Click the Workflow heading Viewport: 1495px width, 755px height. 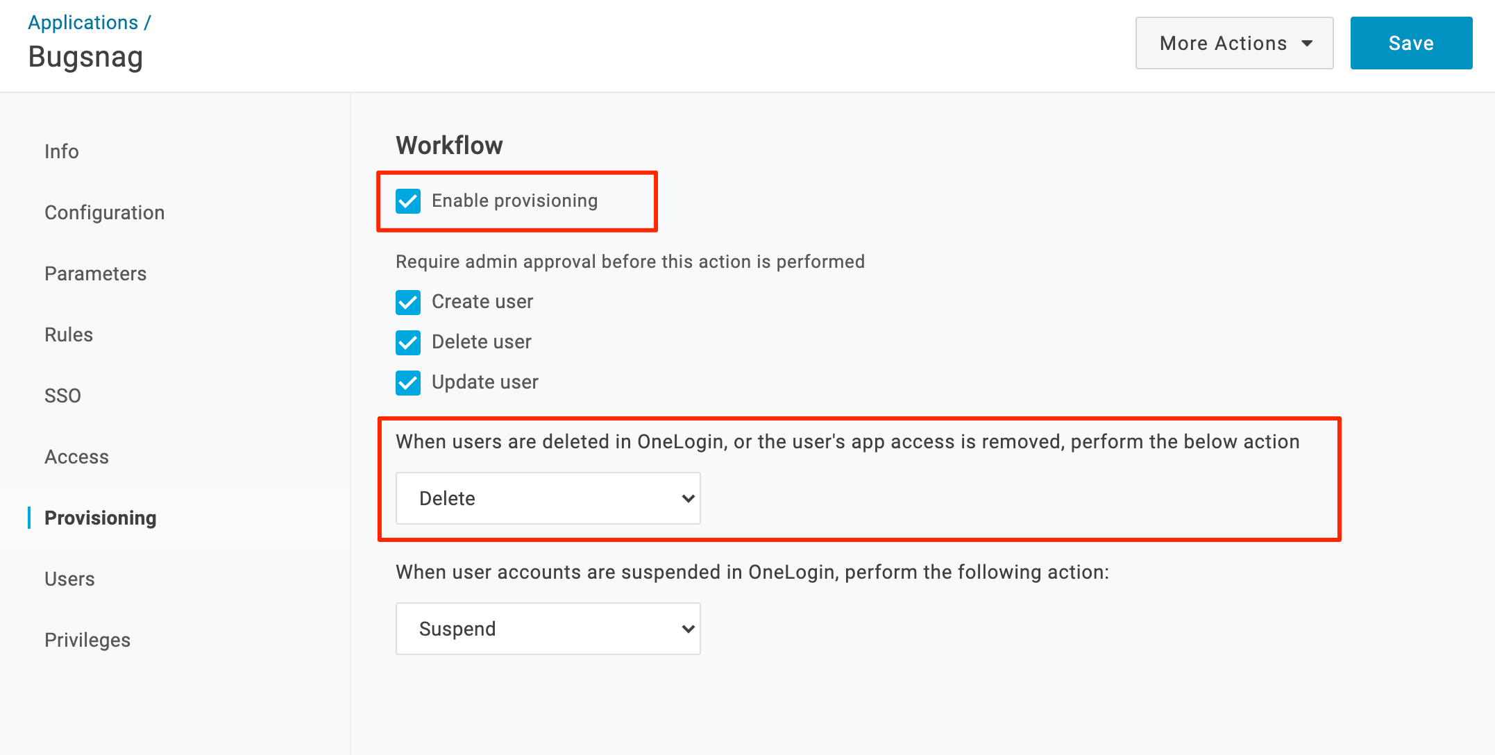pos(449,146)
